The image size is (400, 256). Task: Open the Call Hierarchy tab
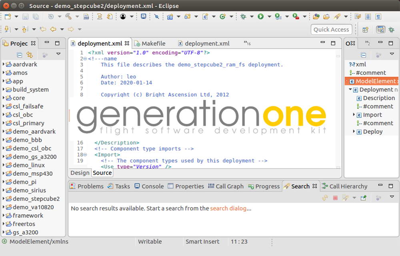(x=345, y=187)
